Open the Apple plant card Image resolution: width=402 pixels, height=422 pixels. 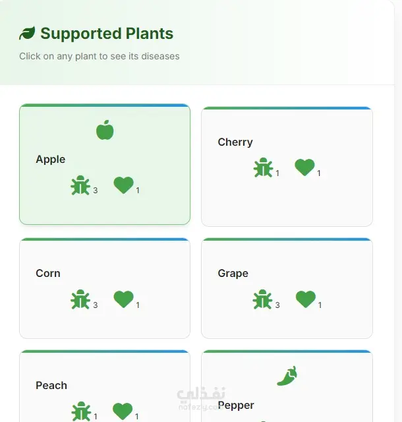click(105, 164)
